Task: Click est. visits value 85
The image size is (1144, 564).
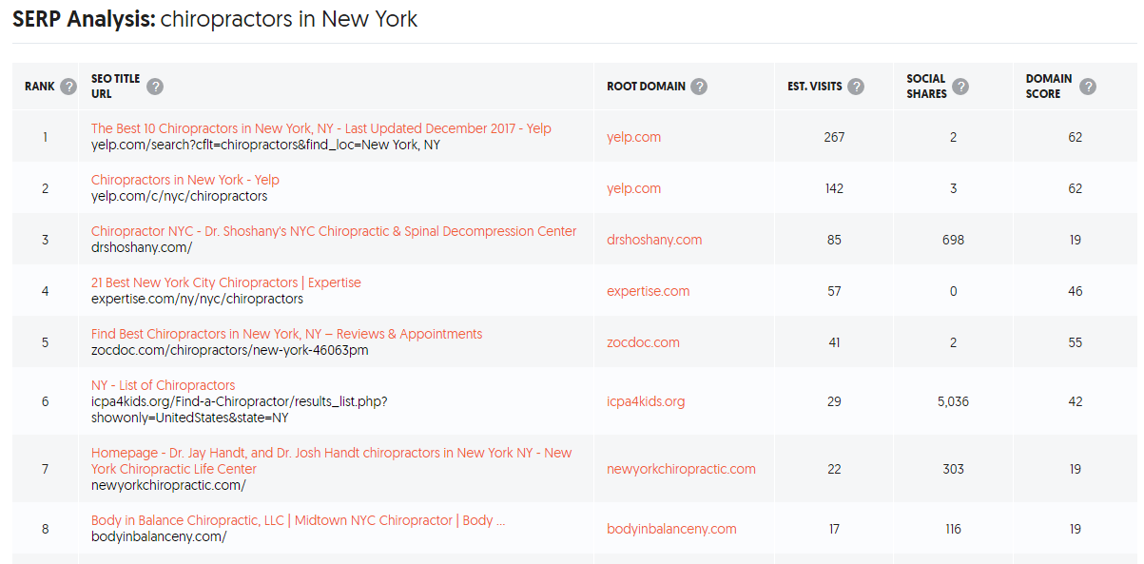Action: (x=834, y=240)
